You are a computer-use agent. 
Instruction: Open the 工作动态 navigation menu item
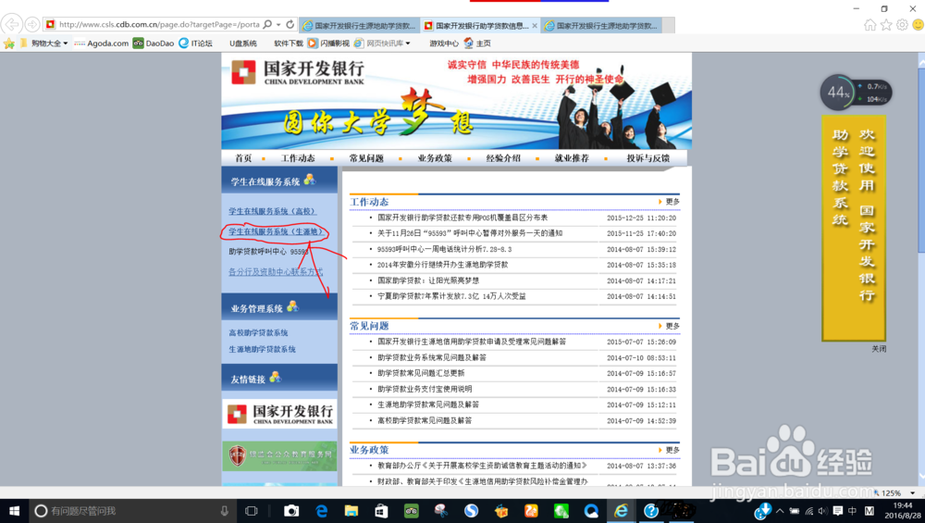297,158
